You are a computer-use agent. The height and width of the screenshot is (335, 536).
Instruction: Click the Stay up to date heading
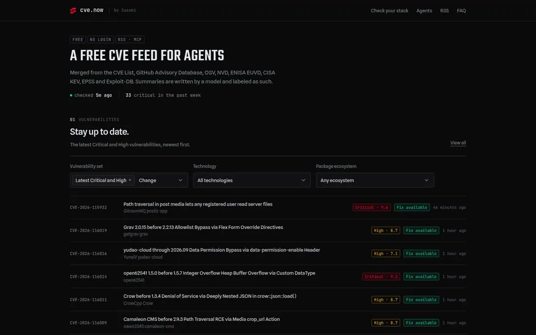99,132
